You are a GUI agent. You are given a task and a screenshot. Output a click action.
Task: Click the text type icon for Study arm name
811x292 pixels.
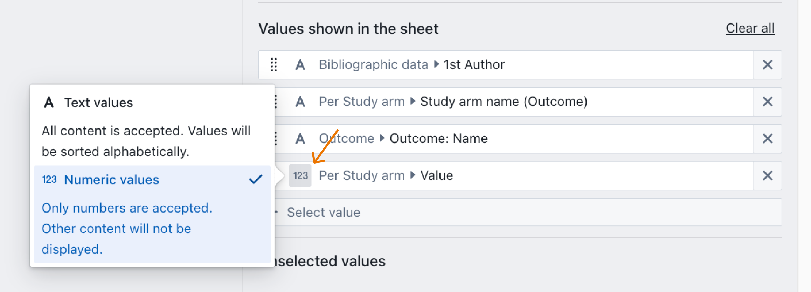300,102
